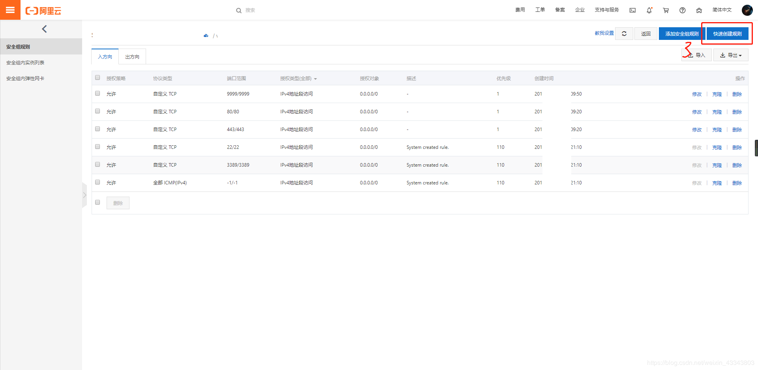The image size is (758, 370).
Task: Click the disabled 删除 button below the table
Action: click(118, 203)
